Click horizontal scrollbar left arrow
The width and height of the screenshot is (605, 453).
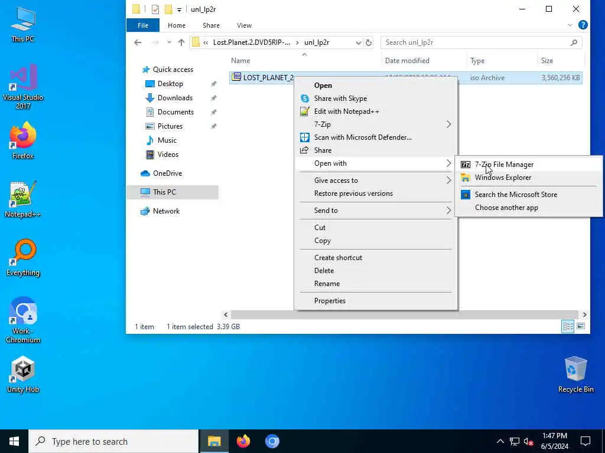click(226, 315)
